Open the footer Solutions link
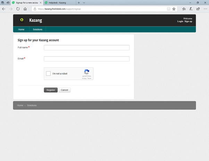 [x=32, y=105]
